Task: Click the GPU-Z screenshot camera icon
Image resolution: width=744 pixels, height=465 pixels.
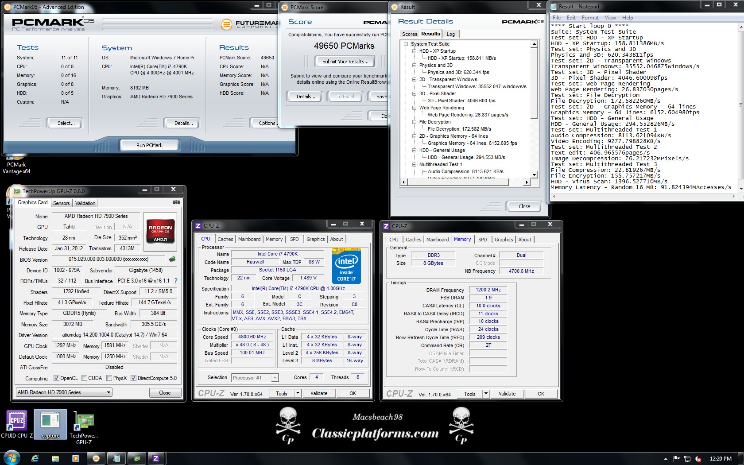Action: (176, 202)
